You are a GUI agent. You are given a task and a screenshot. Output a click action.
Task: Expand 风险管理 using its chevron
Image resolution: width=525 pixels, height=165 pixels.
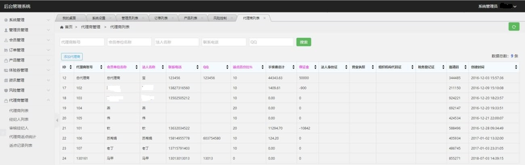(48, 90)
